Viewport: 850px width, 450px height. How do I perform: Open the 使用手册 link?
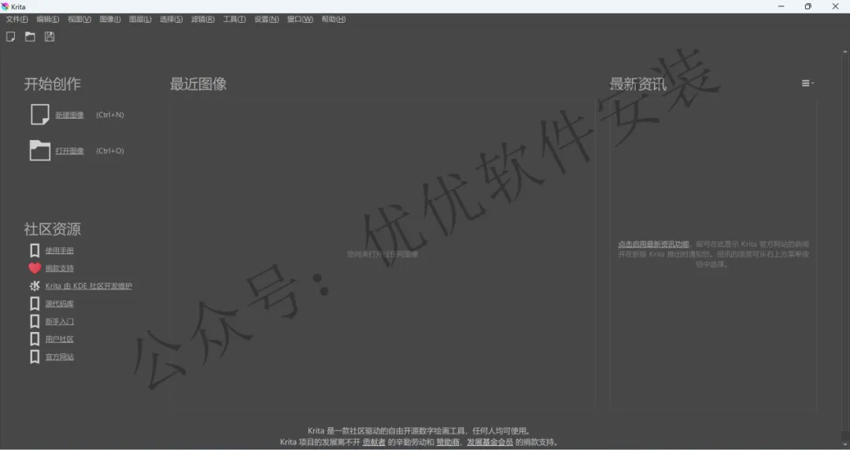(60, 250)
